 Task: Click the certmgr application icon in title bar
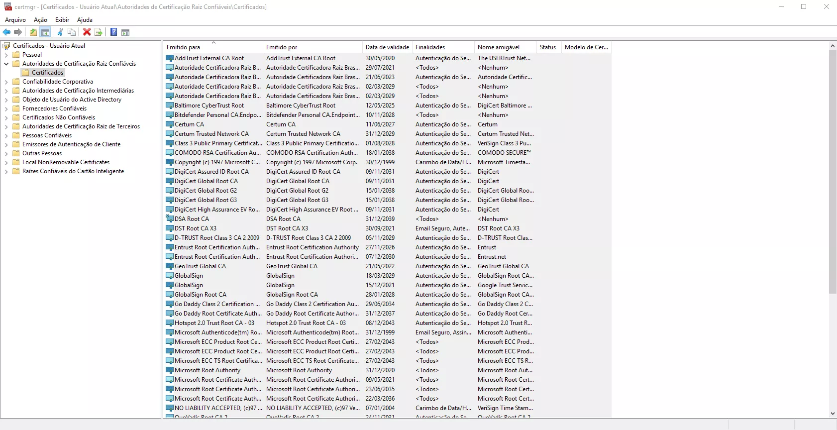pyautogui.click(x=8, y=7)
